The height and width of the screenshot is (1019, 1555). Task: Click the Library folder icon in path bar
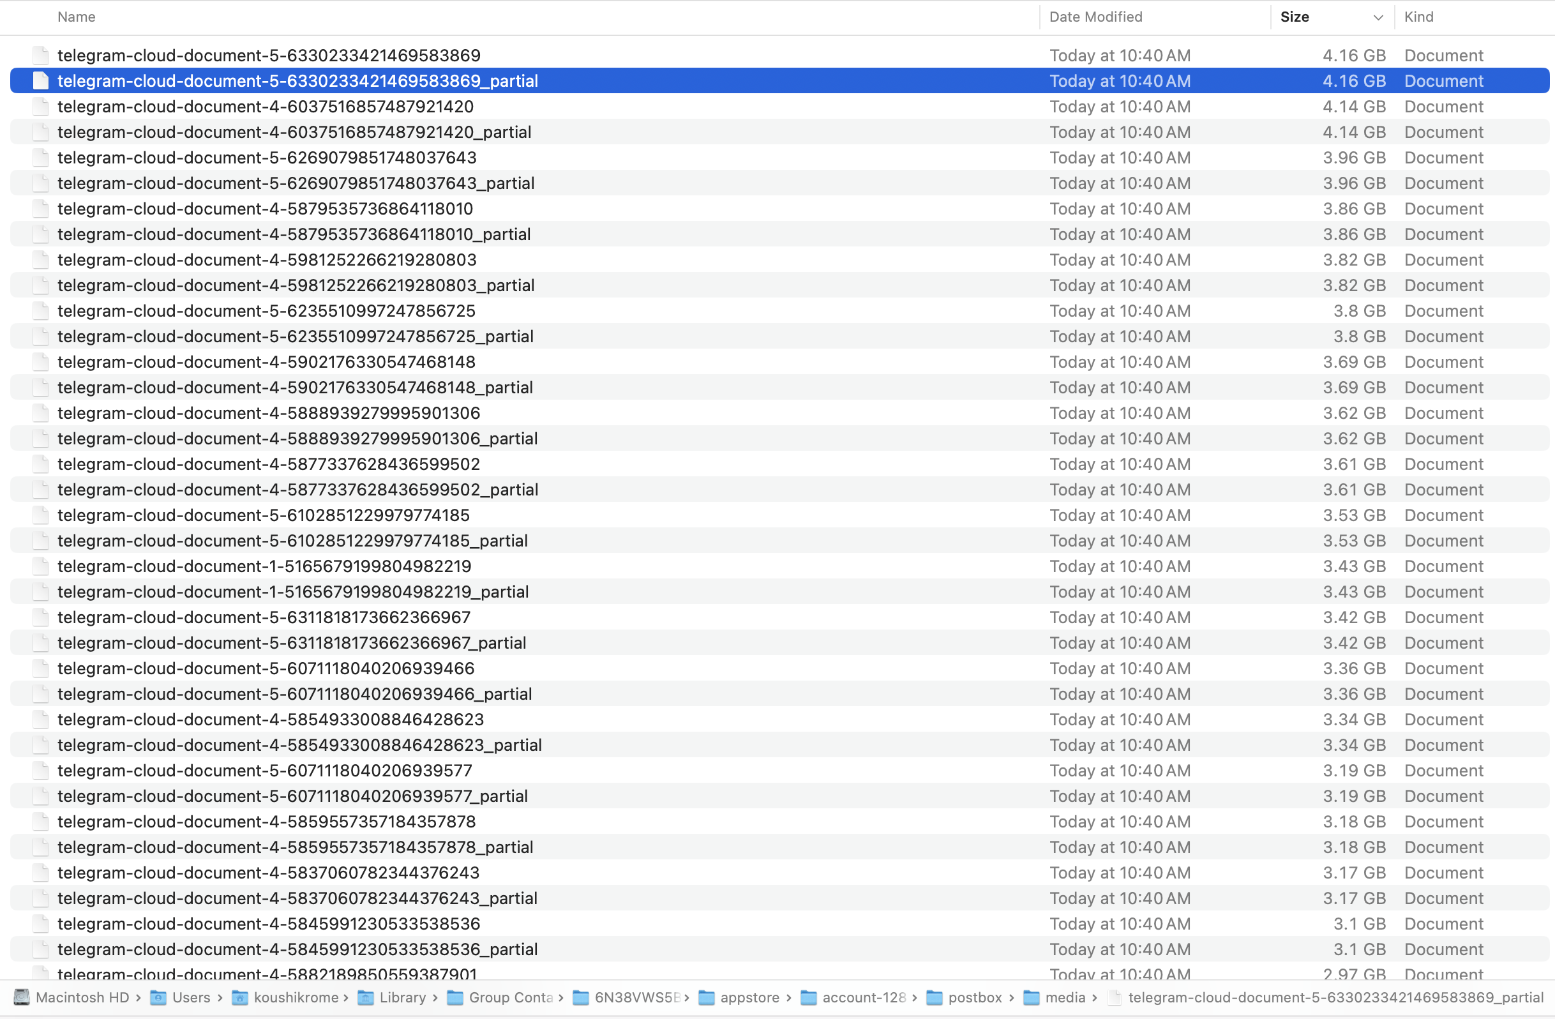[x=366, y=997]
